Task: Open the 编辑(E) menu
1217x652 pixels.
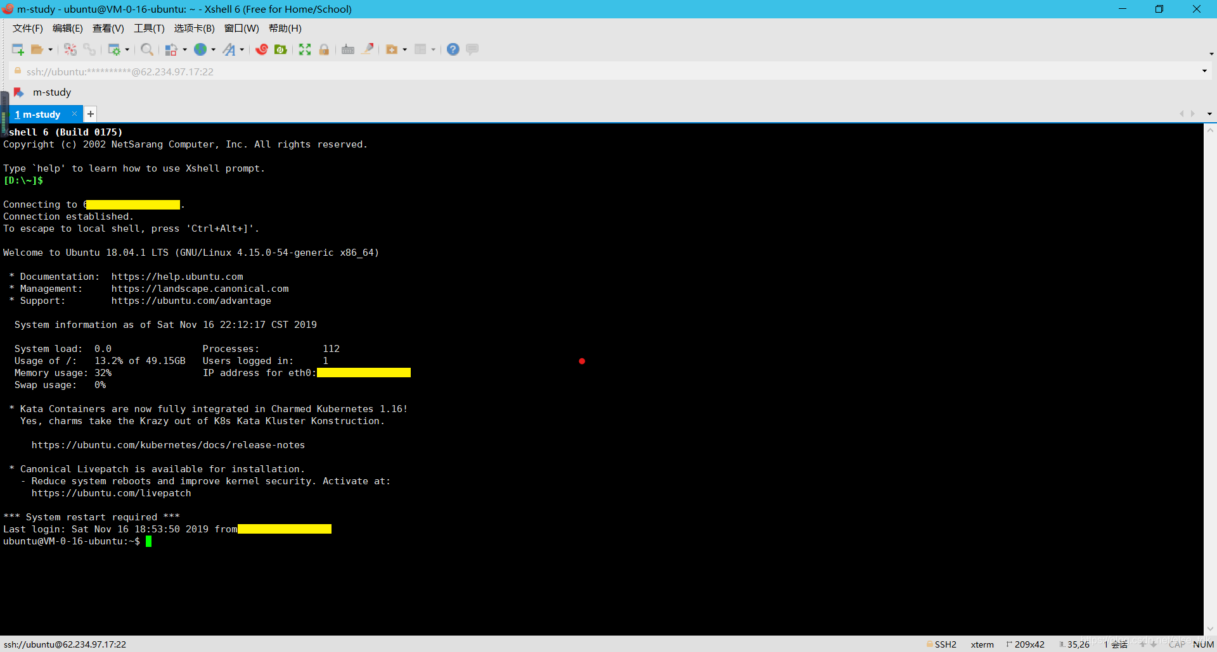Action: click(x=68, y=28)
